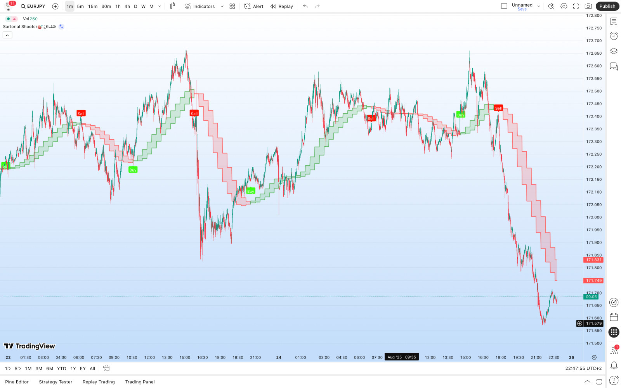Set date range to 6M

coord(50,369)
